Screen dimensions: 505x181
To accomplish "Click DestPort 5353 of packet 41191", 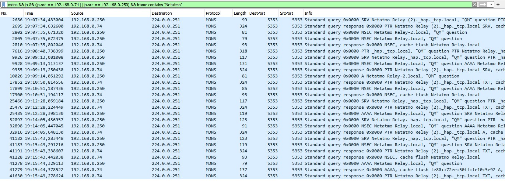I will (x=273, y=151).
